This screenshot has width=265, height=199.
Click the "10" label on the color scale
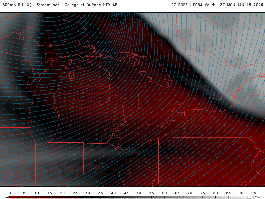[37, 193]
